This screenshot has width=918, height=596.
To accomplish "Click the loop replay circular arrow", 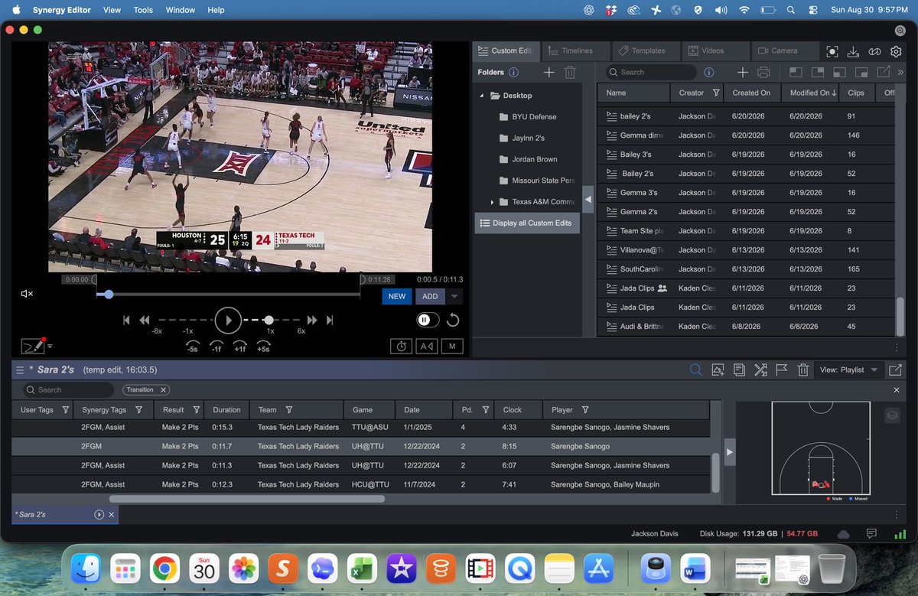I will pos(453,320).
